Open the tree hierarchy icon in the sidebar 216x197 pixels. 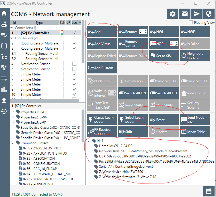click(x=4, y=57)
